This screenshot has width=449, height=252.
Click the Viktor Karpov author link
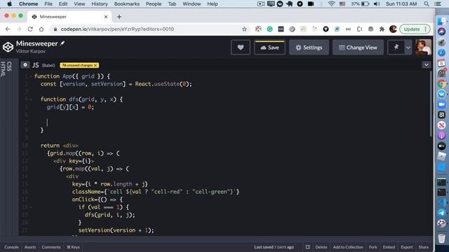[x=31, y=51]
